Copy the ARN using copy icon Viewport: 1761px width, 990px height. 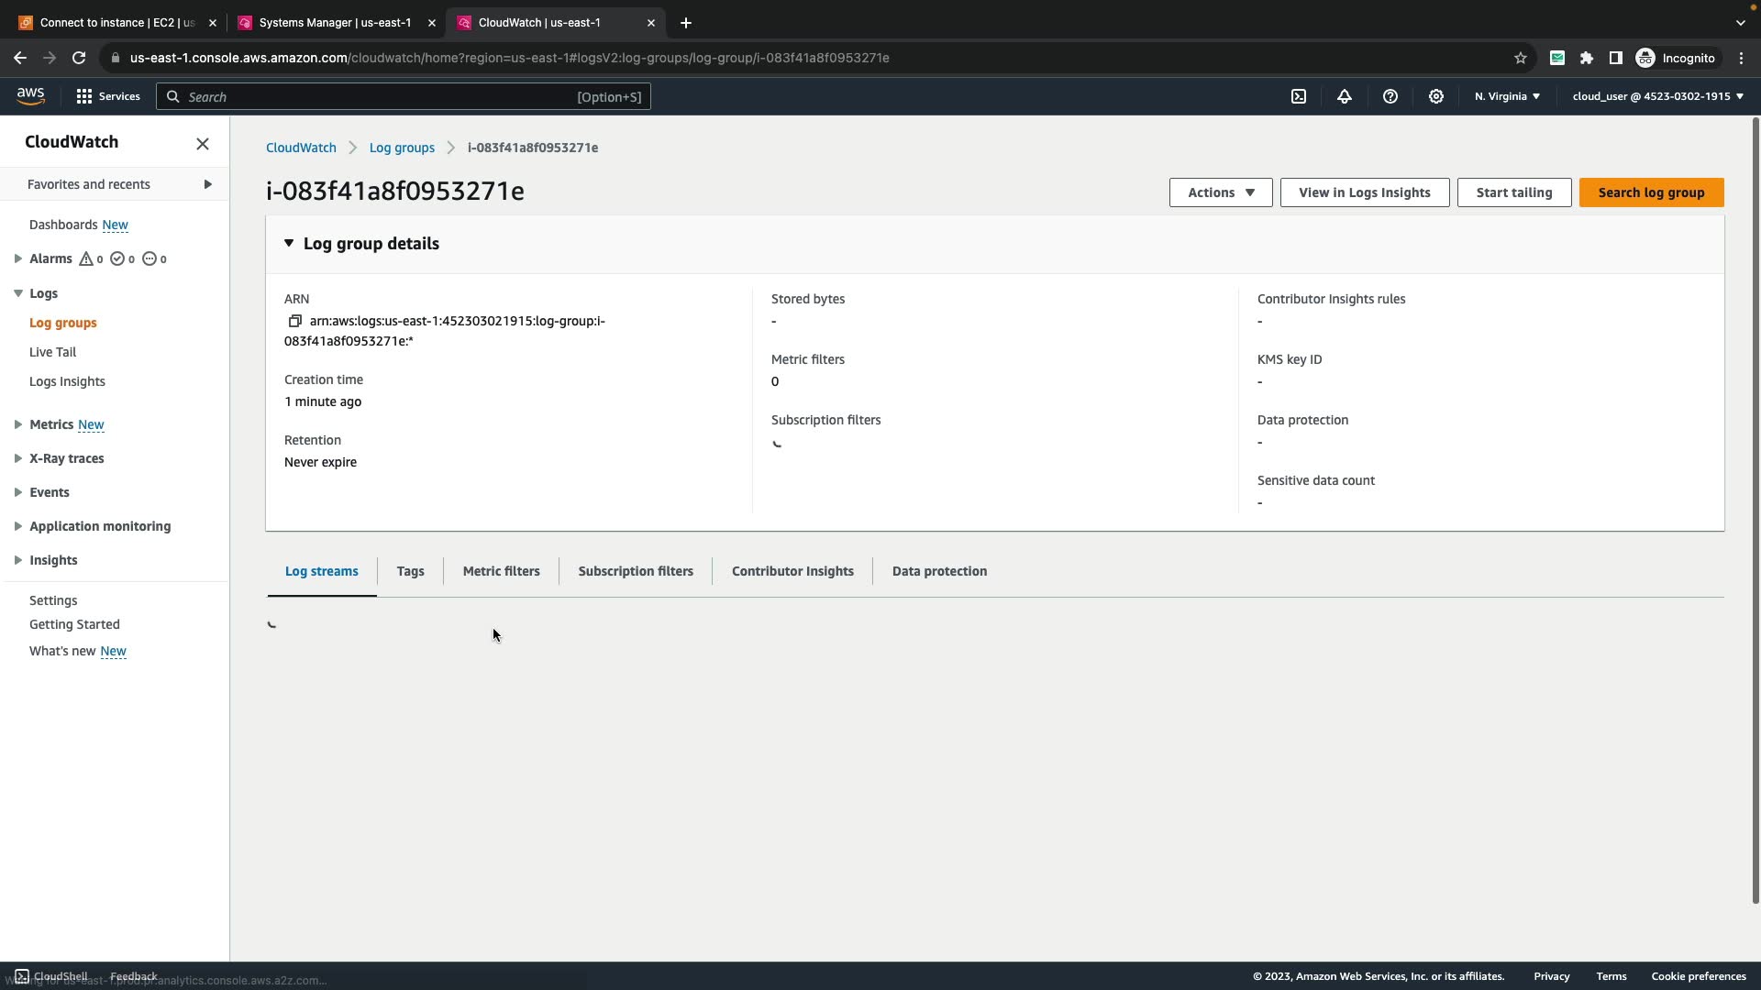[294, 321]
